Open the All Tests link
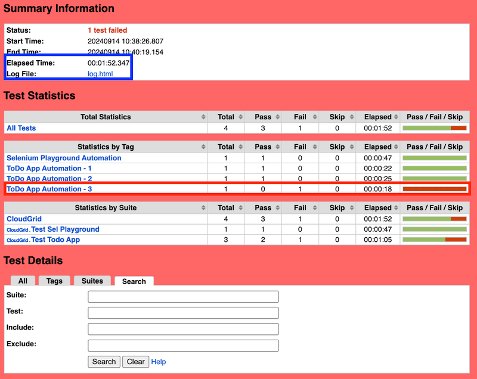The height and width of the screenshot is (379, 477). tap(21, 128)
